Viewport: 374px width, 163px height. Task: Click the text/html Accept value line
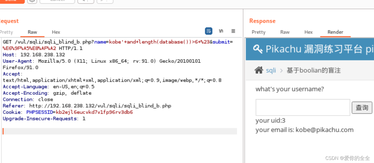[112, 80]
